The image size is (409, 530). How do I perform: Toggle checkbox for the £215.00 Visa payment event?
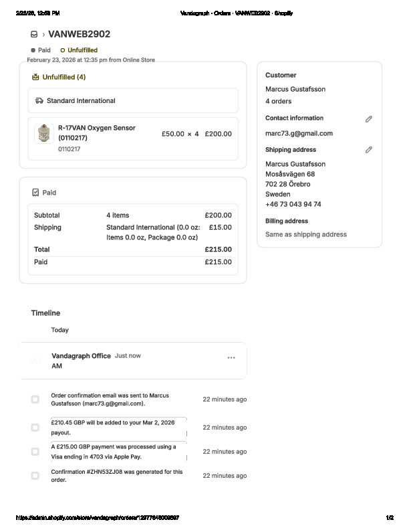point(35,452)
